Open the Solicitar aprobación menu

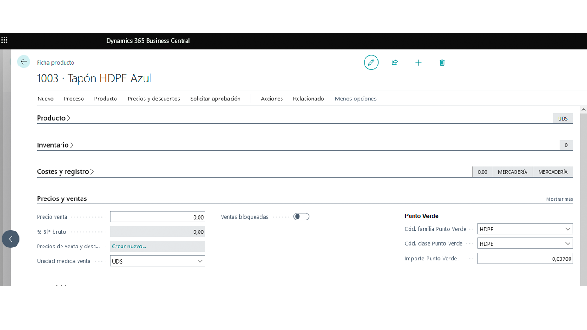pyautogui.click(x=216, y=99)
